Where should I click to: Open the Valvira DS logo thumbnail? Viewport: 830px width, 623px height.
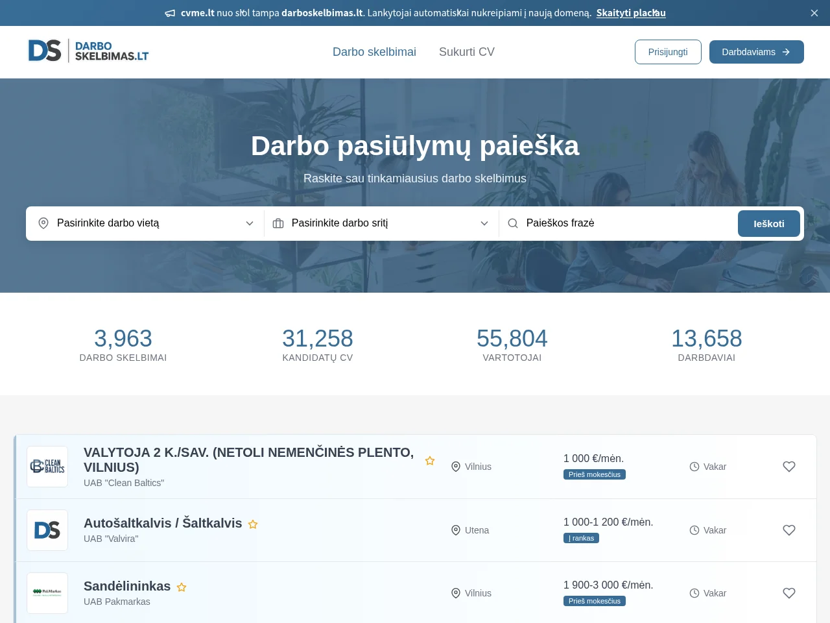[47, 530]
